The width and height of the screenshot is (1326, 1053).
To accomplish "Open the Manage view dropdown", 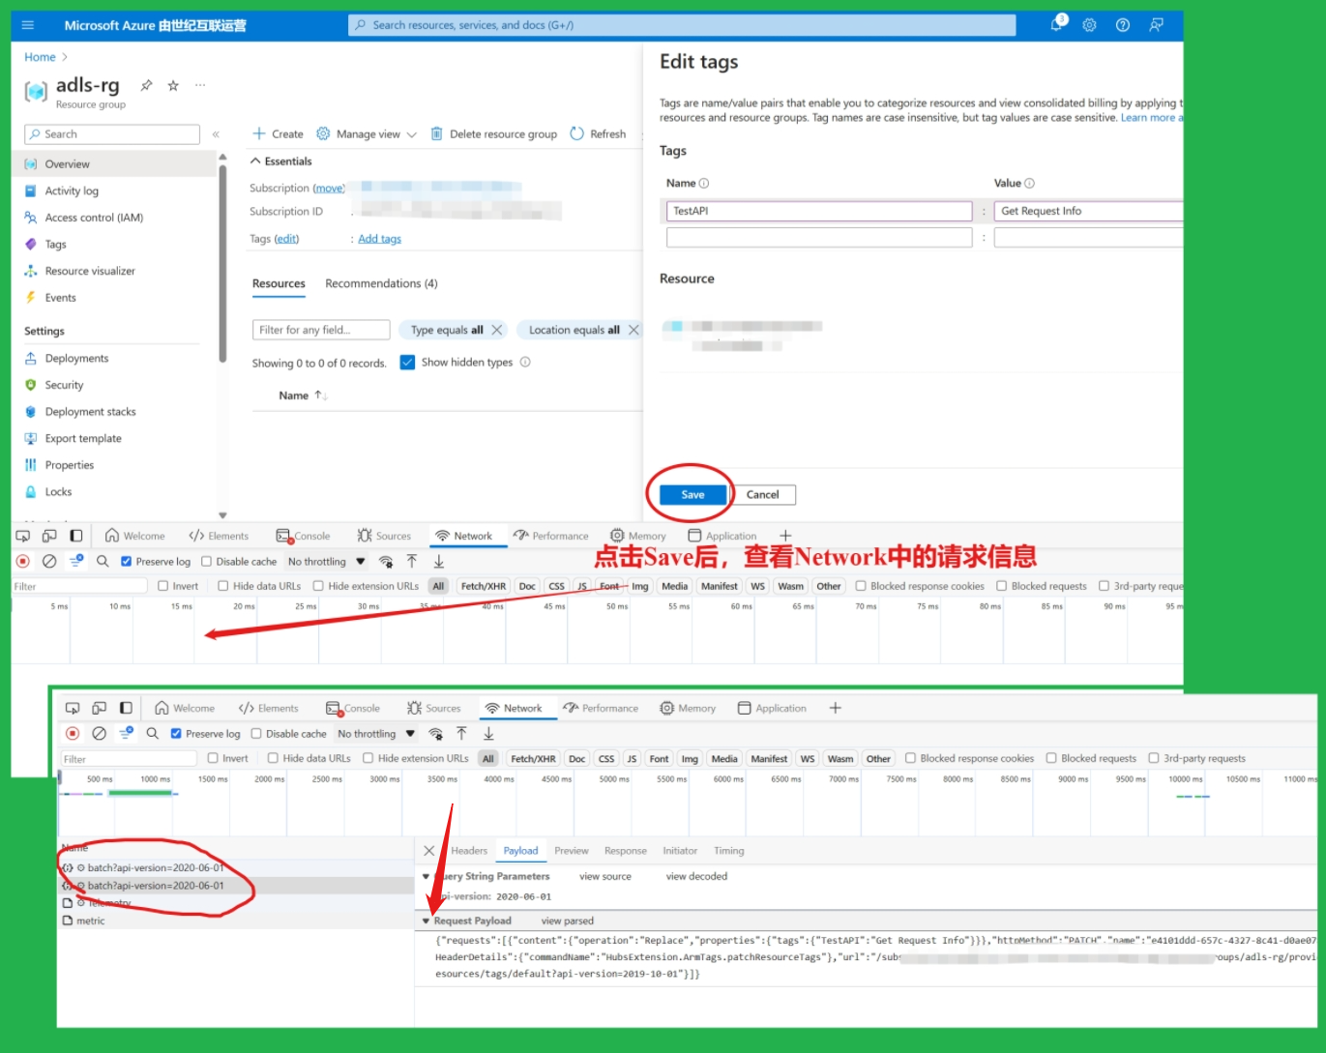I will coord(367,134).
